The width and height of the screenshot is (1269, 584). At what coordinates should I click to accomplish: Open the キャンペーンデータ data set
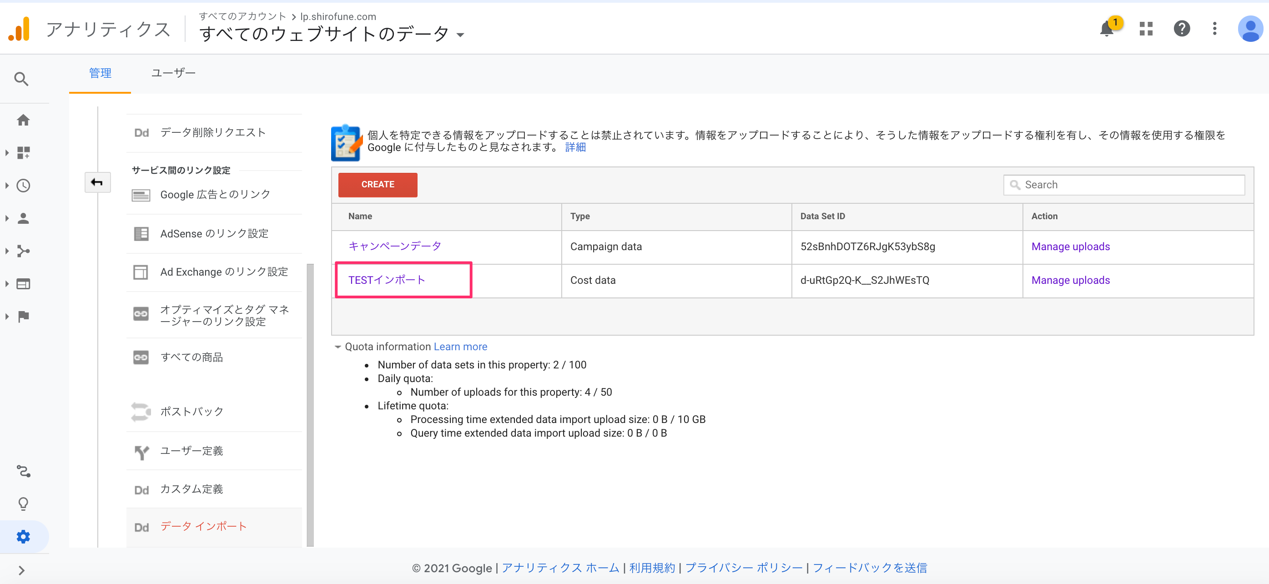[x=395, y=246]
